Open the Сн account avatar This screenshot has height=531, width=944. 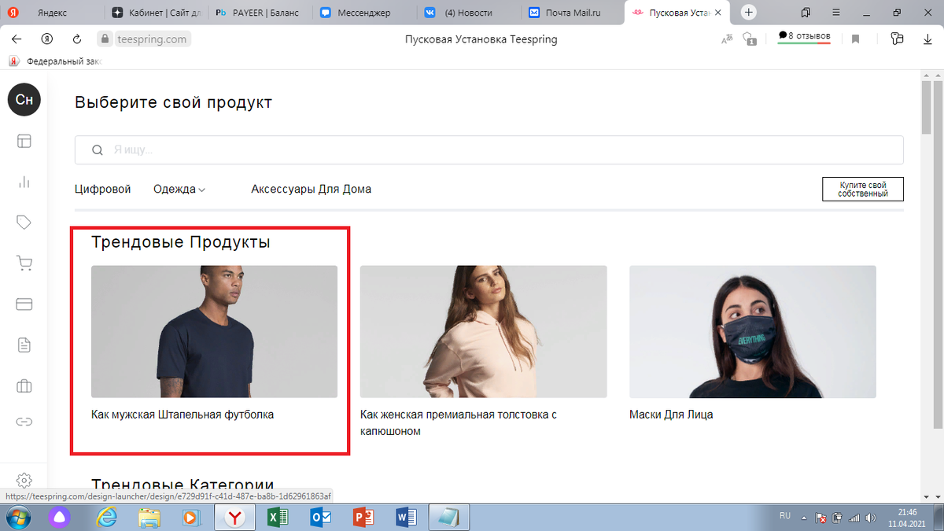[x=24, y=100]
